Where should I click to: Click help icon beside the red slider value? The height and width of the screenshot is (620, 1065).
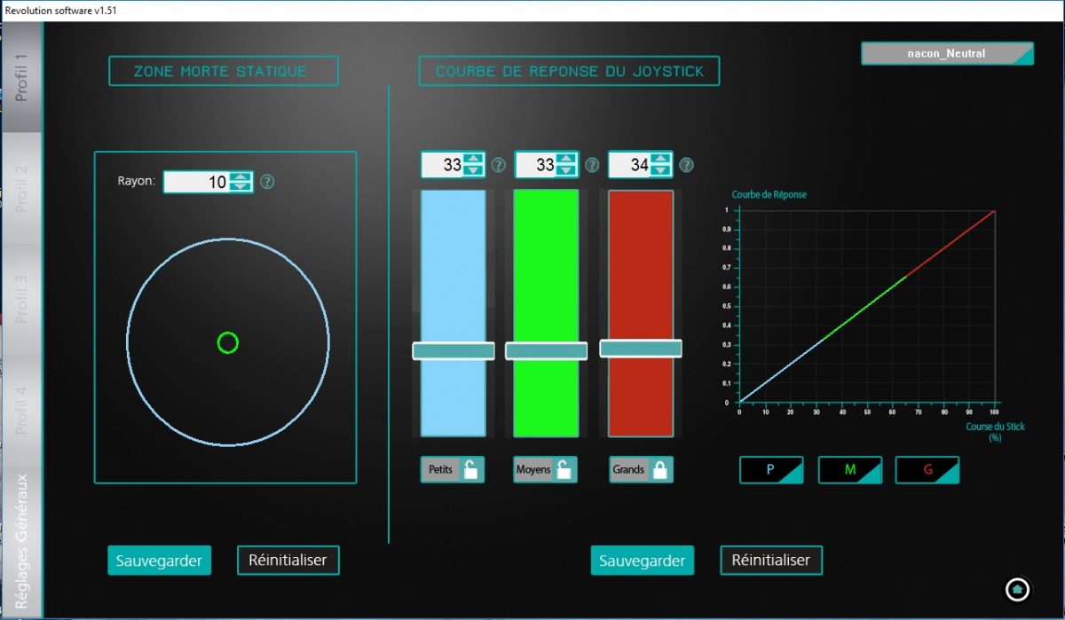click(x=686, y=165)
